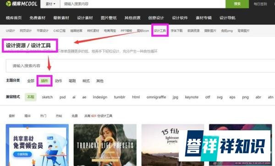This screenshot has width=275, height=166.
Task: Filter by keynote format
Action: 192,97
